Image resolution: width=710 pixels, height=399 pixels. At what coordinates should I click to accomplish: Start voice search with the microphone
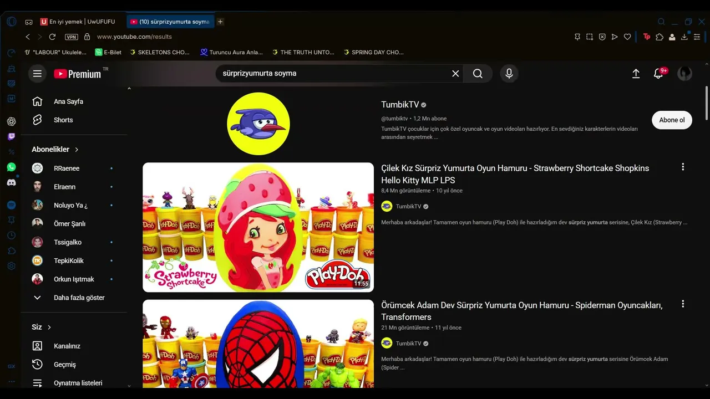(x=509, y=74)
